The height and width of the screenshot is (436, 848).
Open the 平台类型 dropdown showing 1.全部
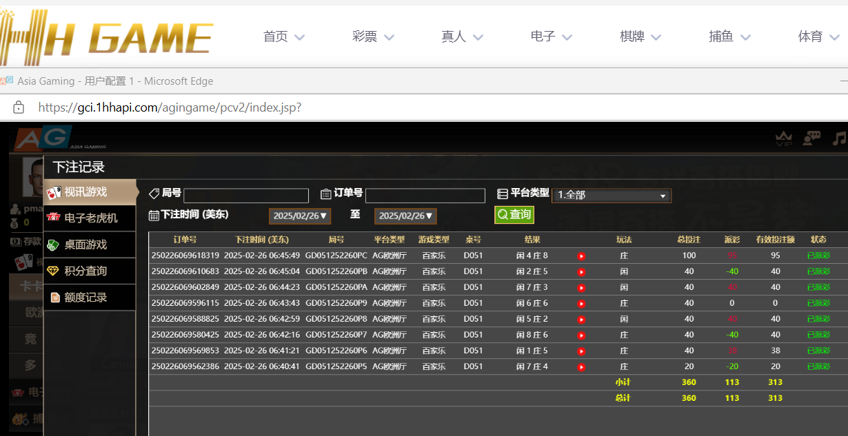611,196
